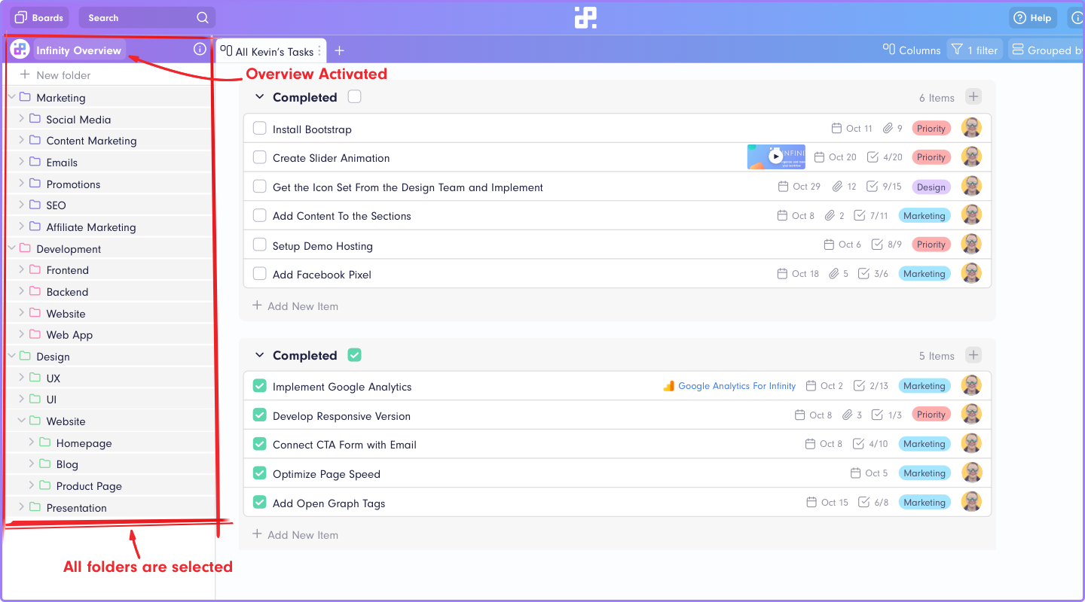This screenshot has height=602, width=1085.
Task: Click Add New Item under first group
Action: (x=295, y=306)
